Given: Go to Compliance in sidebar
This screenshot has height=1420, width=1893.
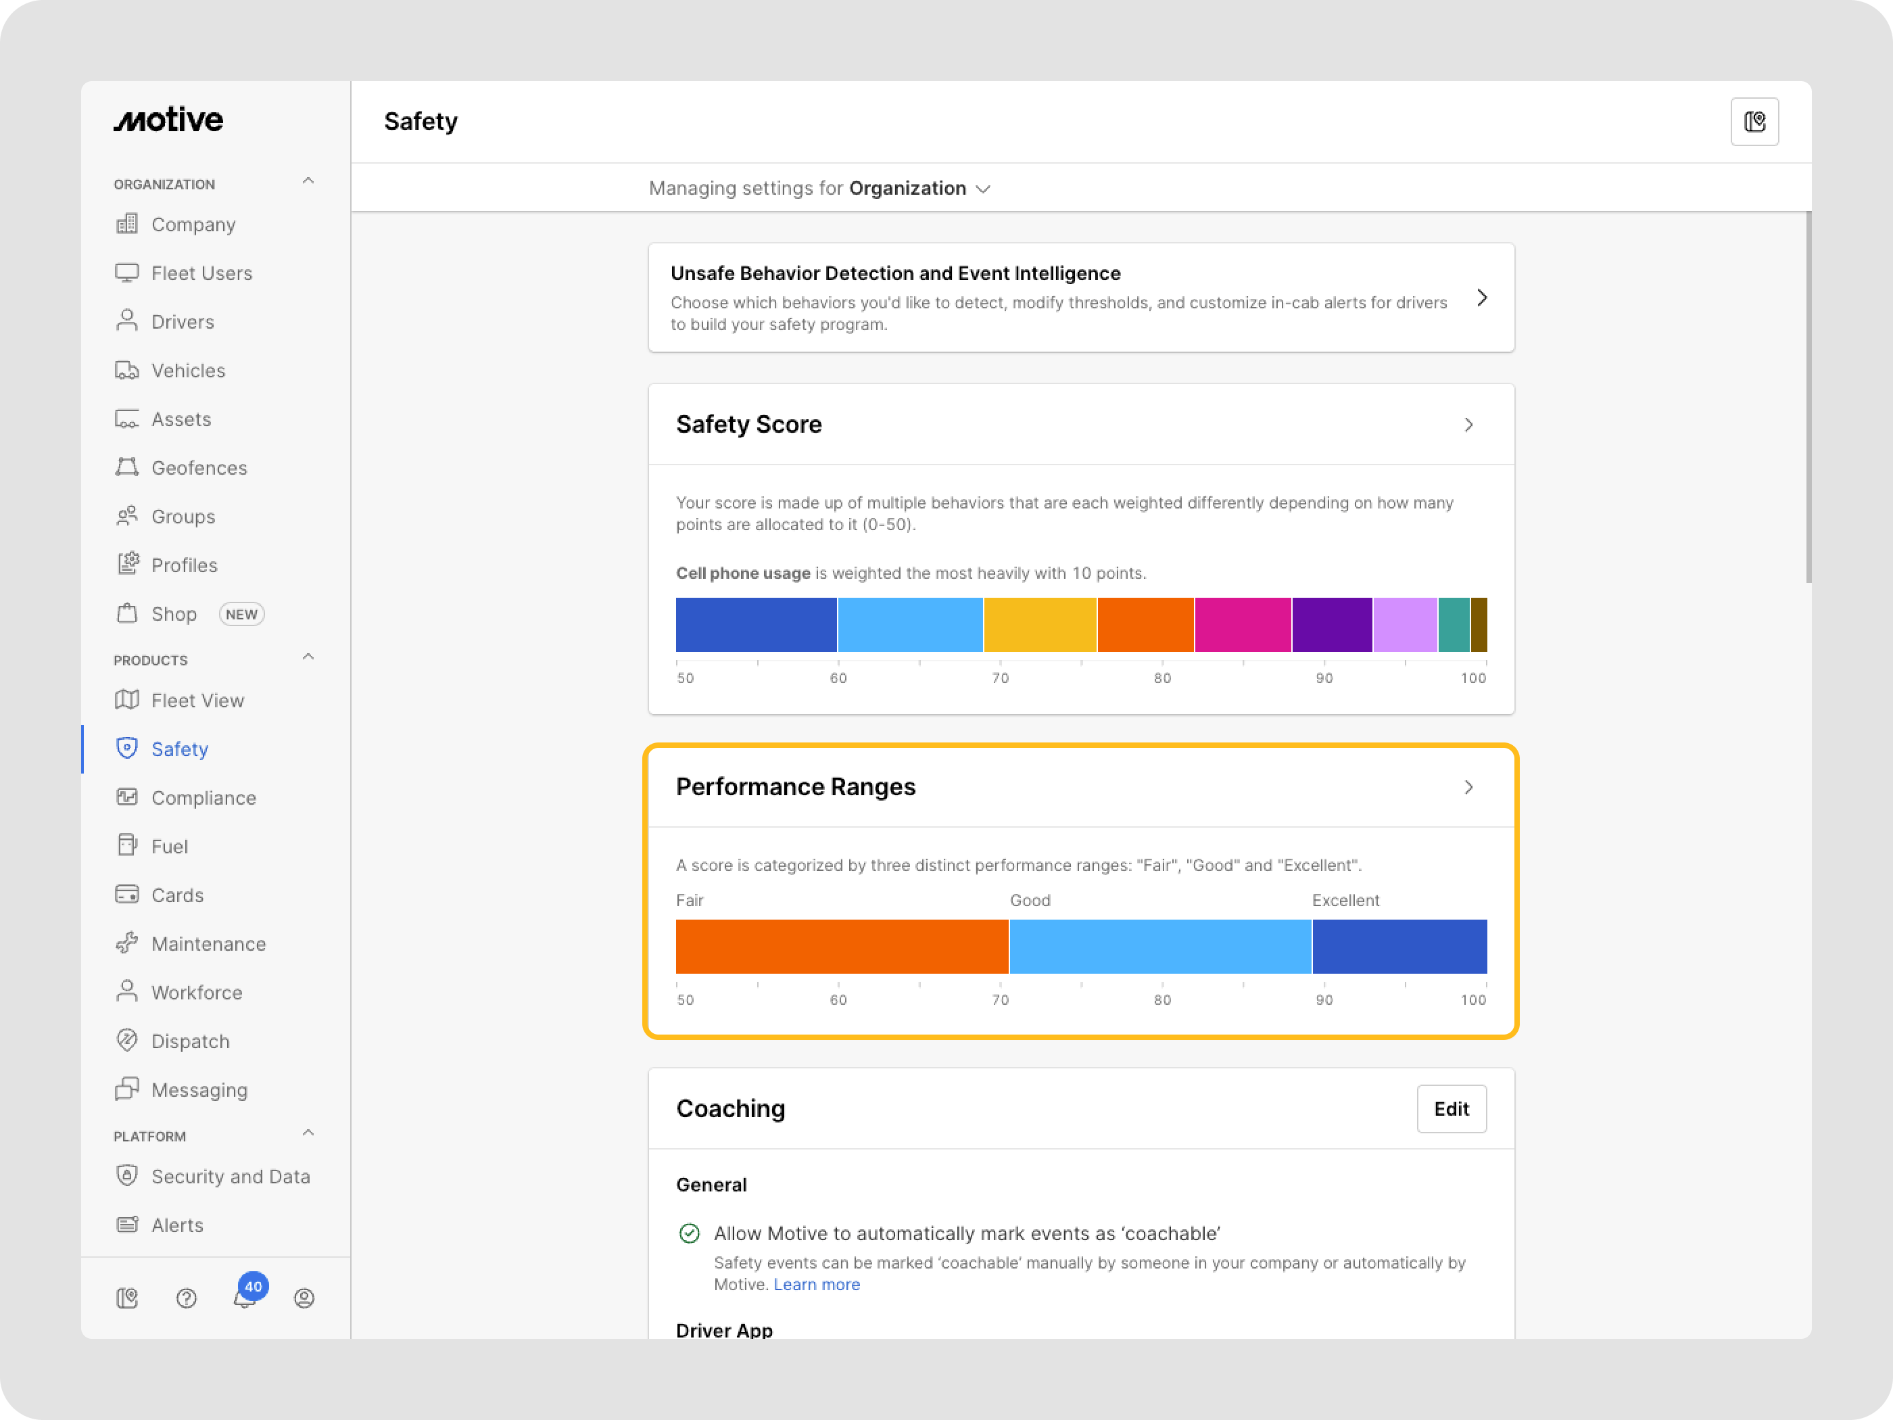Looking at the screenshot, I should 203,798.
